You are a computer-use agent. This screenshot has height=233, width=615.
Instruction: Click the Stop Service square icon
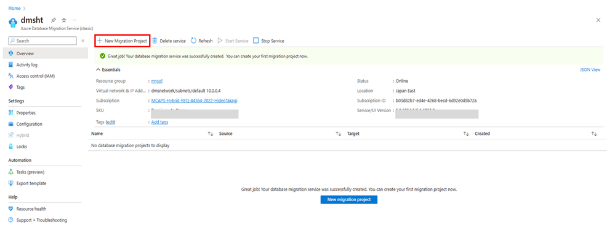(256, 40)
